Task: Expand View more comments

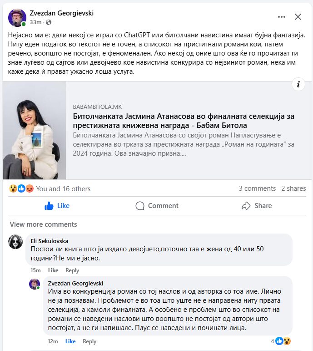Action: pyautogui.click(x=43, y=224)
